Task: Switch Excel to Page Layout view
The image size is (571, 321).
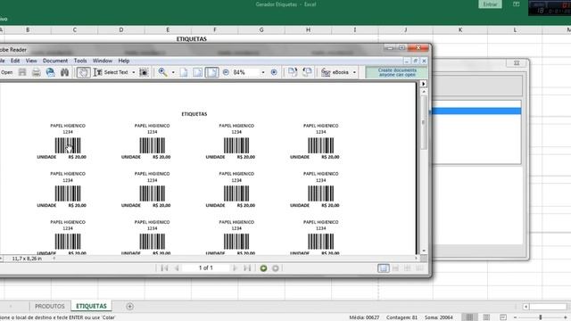Action: pos(486,317)
